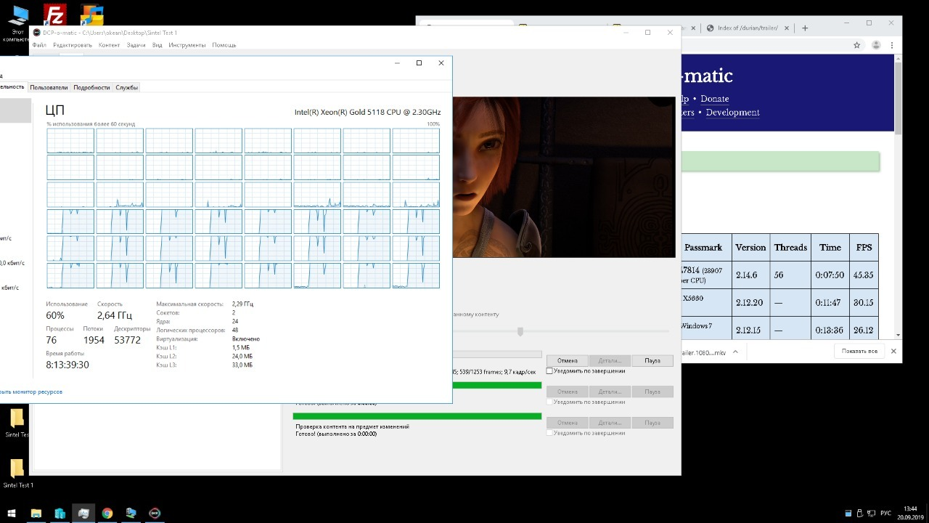The height and width of the screenshot is (523, 929).
Task: Click the Passmark table header
Action: [703, 248]
